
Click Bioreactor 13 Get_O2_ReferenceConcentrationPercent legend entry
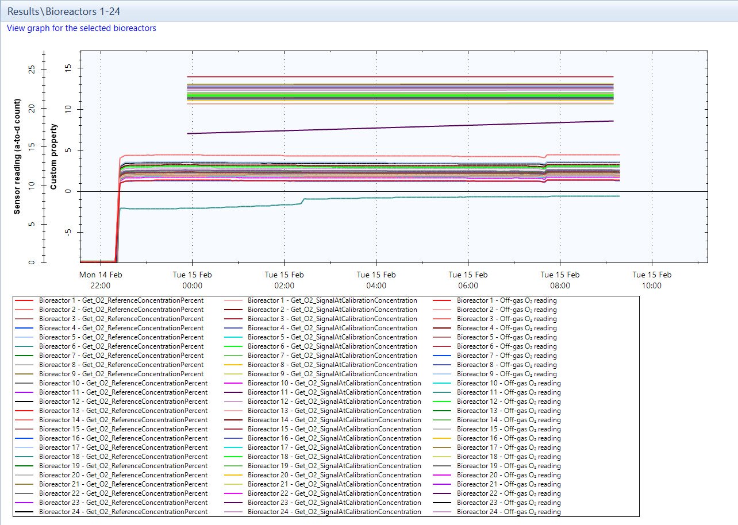point(123,411)
